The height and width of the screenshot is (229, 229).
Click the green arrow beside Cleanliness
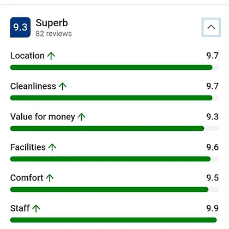click(x=63, y=86)
